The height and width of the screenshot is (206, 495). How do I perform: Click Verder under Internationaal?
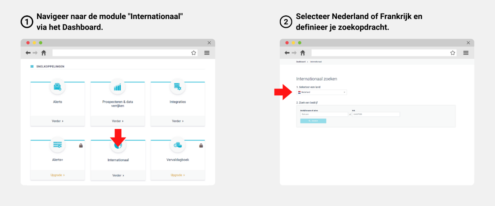pyautogui.click(x=118, y=176)
